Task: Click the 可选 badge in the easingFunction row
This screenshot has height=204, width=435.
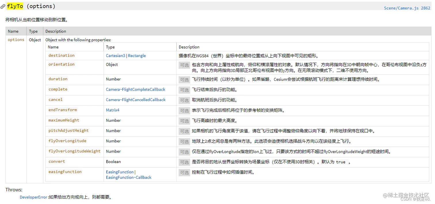Action: [184, 173]
